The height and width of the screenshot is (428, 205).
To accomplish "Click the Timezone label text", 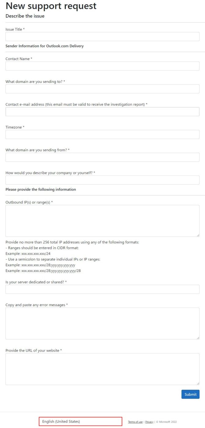I will [x=14, y=127].
